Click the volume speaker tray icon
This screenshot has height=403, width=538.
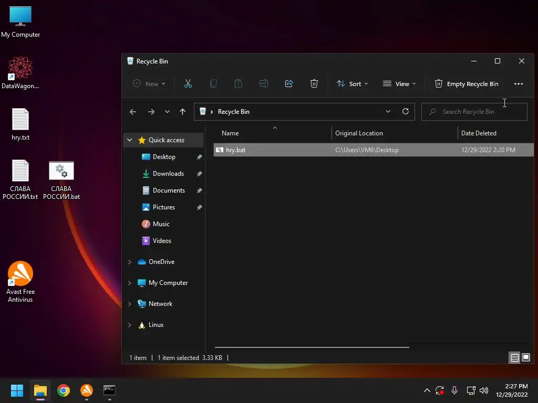click(484, 390)
